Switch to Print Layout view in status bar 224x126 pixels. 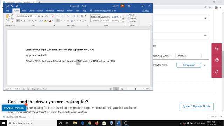click(116, 89)
